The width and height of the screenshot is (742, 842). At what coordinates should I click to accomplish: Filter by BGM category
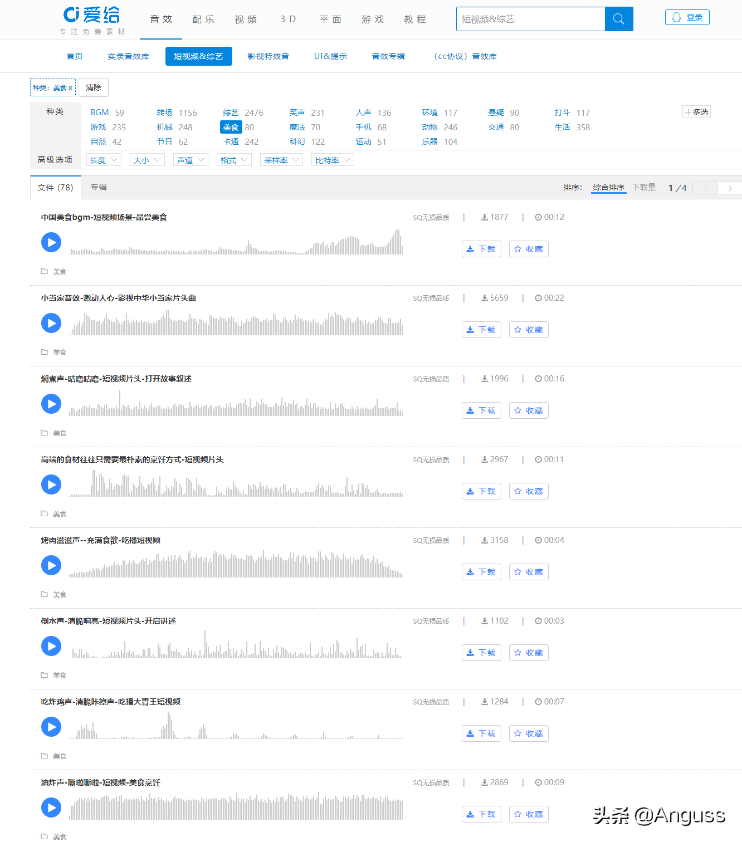pos(100,112)
